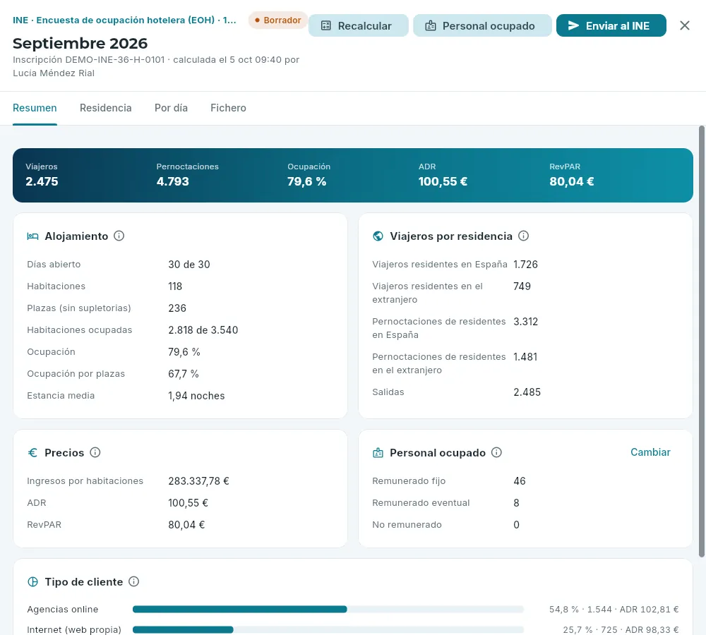Click the Ingresos por habitaciones amount 283.337,78 €

pos(198,481)
